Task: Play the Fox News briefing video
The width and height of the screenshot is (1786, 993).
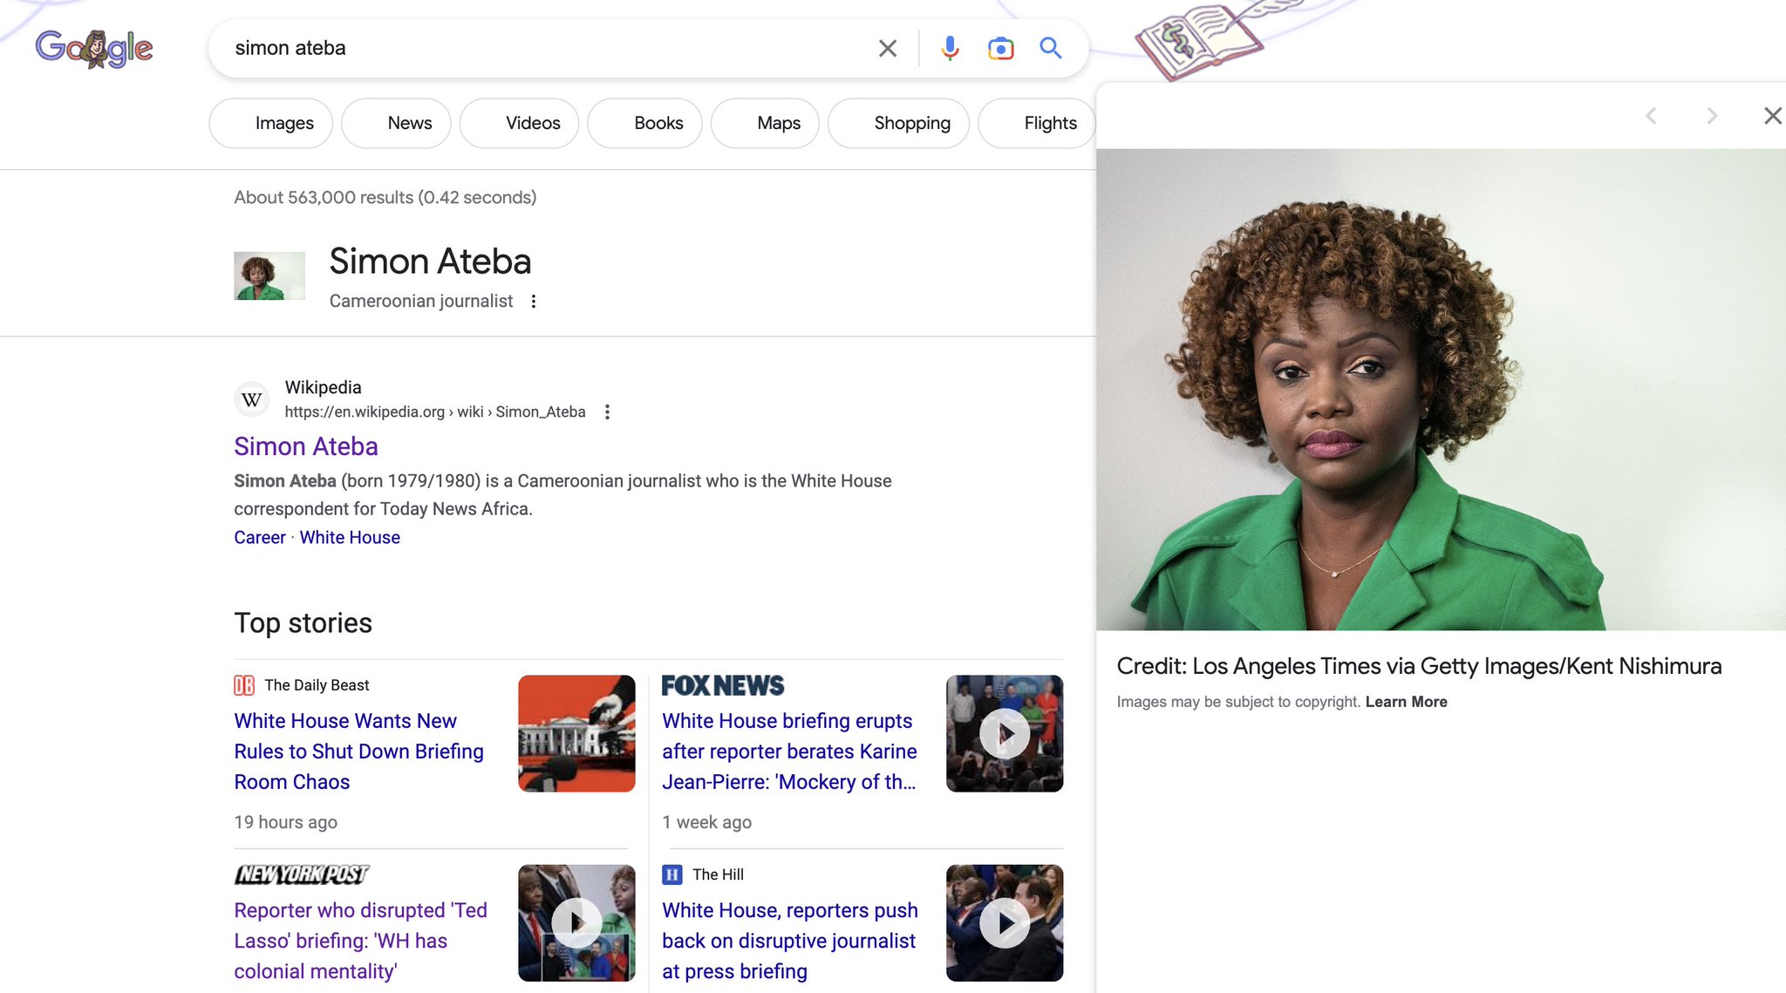Action: tap(1005, 733)
